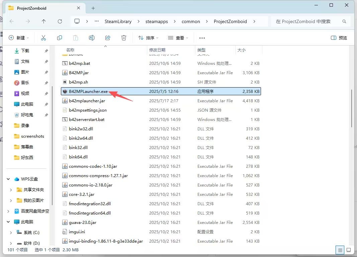Click the Rename icon in toolbar
This screenshot has width=357, height=257.
[91, 38]
